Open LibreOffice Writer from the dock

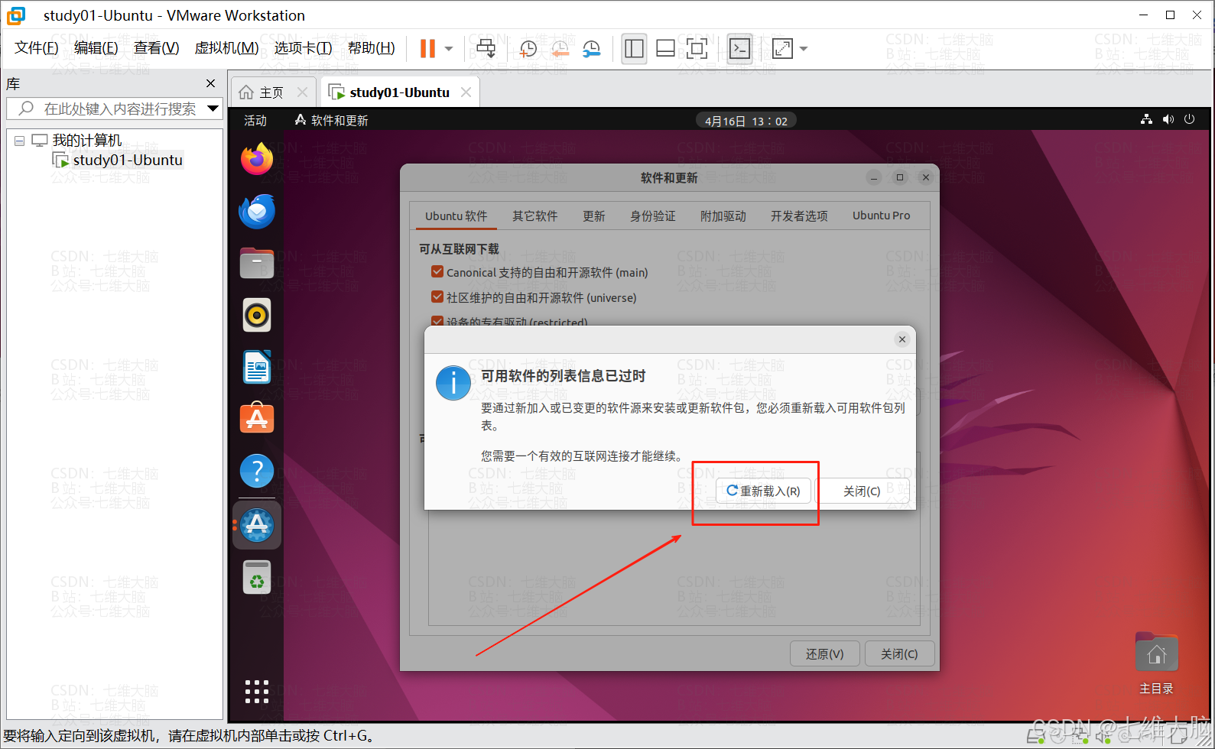coord(257,367)
